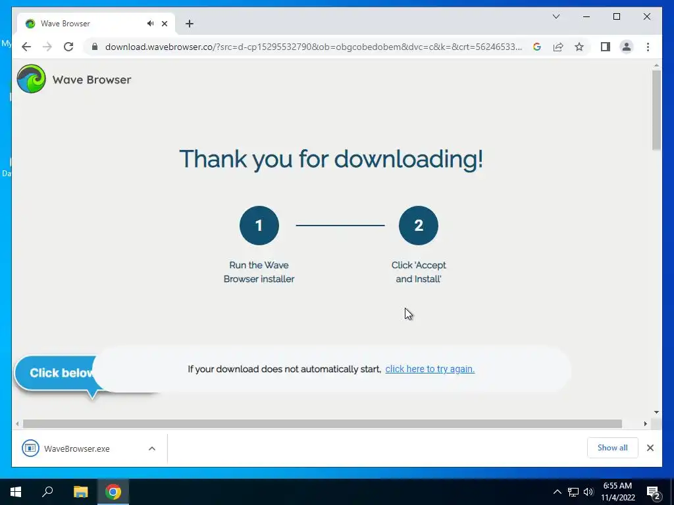Open the tab search dropdown chevron
Screen dimensions: 674x505
(556, 16)
